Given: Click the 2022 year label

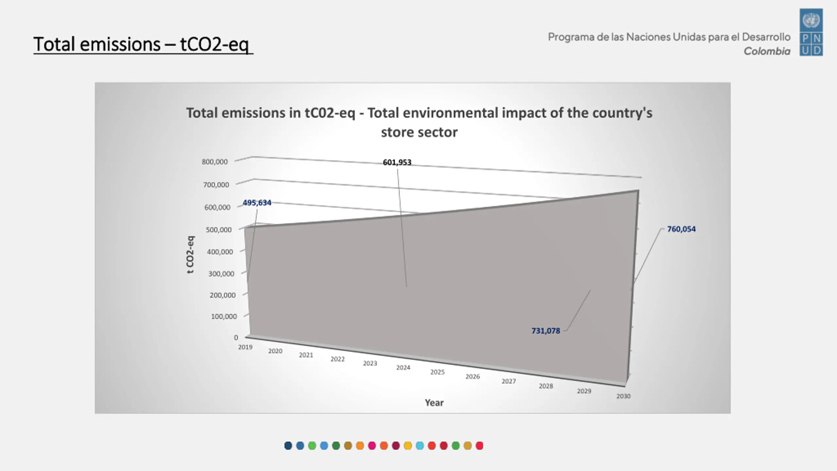Looking at the screenshot, I should (x=337, y=359).
